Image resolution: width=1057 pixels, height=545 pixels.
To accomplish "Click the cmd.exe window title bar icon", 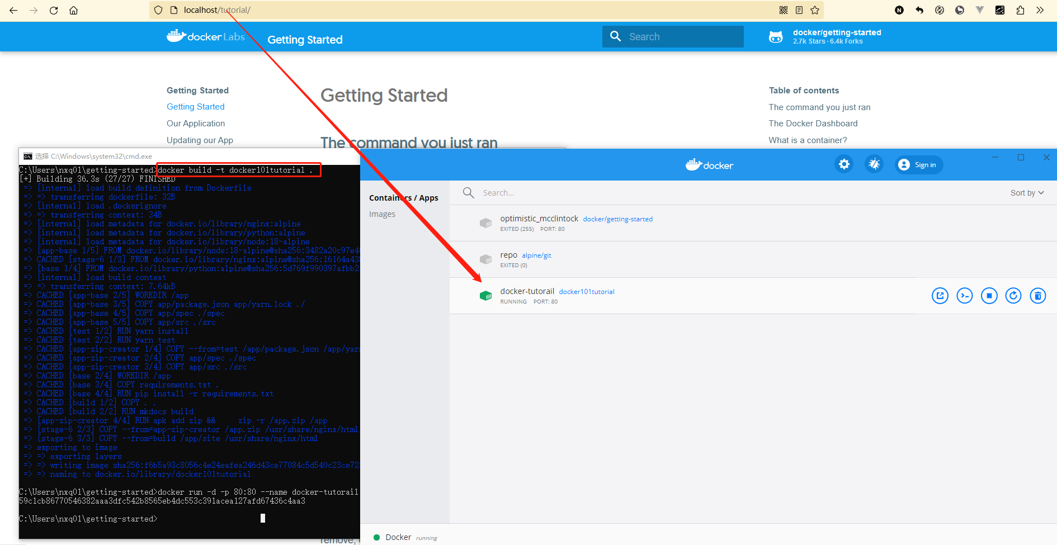I will pyautogui.click(x=28, y=157).
